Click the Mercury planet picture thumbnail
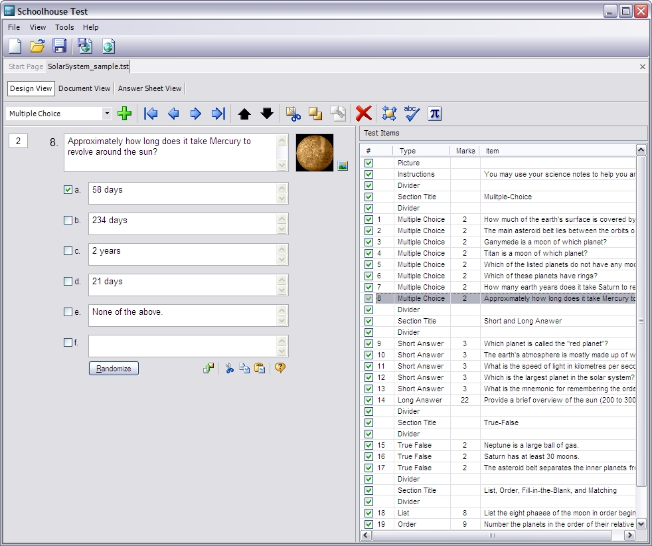The height and width of the screenshot is (546, 652). click(x=314, y=152)
